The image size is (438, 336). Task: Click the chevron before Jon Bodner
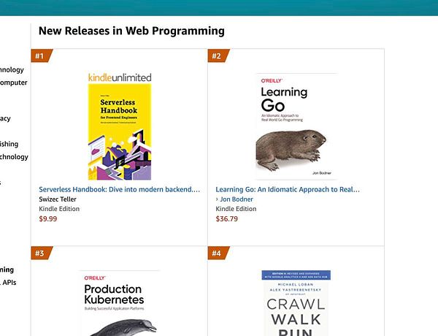tap(218, 199)
